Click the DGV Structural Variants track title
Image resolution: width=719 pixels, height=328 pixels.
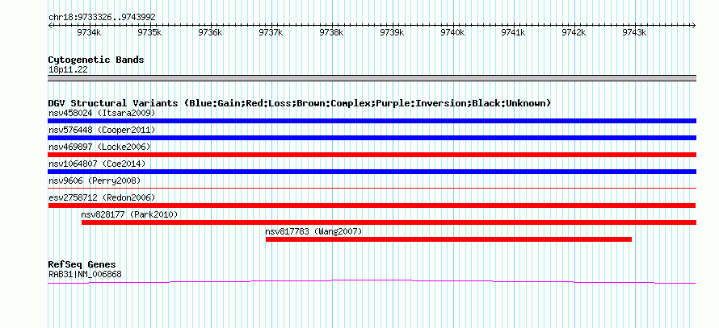click(300, 103)
